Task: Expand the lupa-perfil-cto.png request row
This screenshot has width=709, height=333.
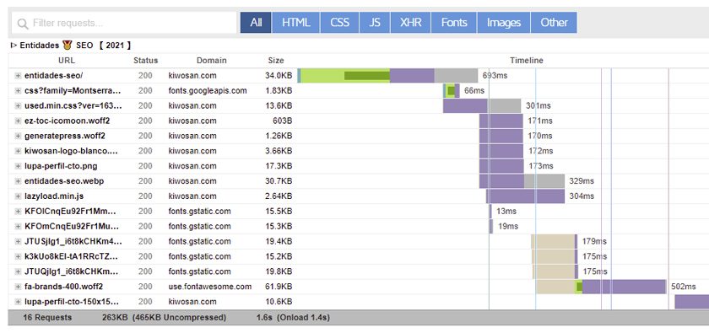Action: pyautogui.click(x=18, y=166)
